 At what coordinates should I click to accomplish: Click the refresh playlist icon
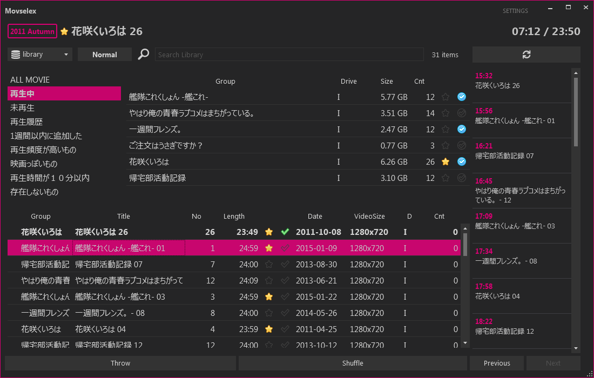[x=526, y=55]
